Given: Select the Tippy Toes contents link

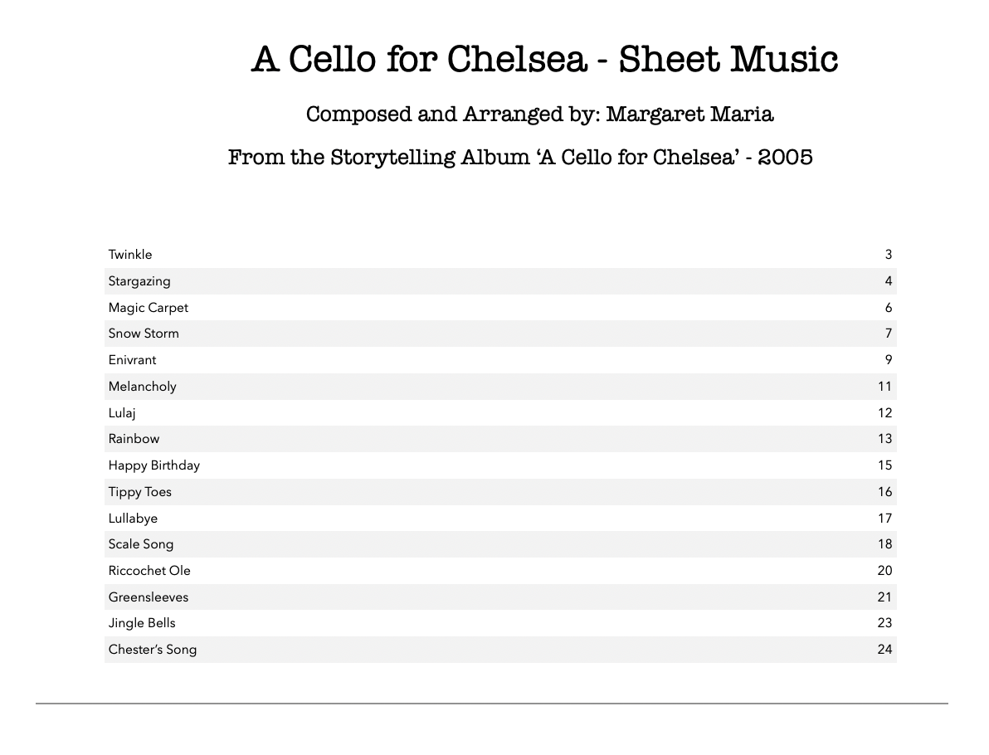Looking at the screenshot, I should pyautogui.click(x=140, y=492).
